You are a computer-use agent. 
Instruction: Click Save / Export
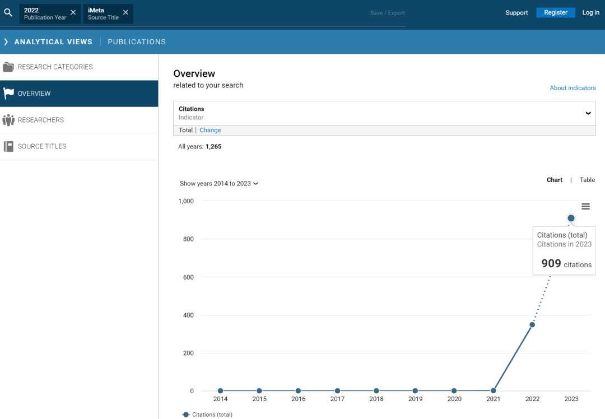click(x=388, y=13)
